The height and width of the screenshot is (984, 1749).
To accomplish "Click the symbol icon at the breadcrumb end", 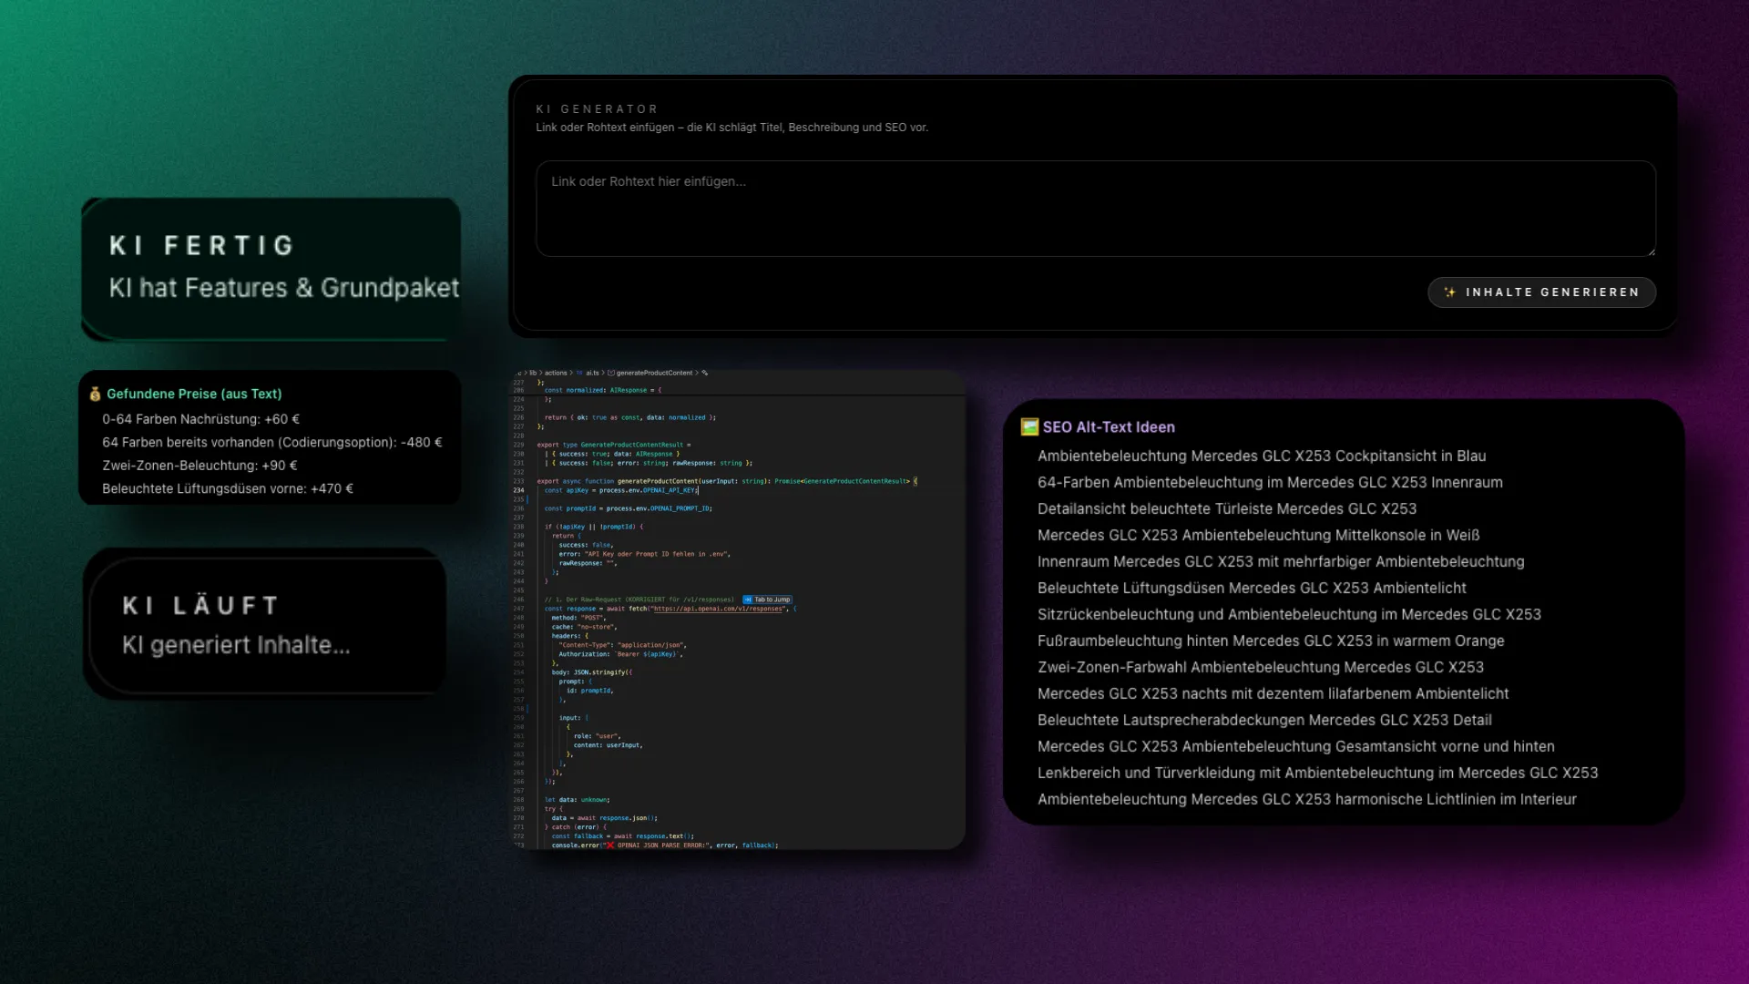I will (x=705, y=373).
